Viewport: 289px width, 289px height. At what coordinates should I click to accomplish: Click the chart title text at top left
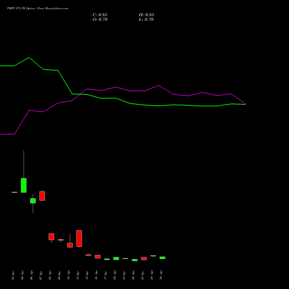(38, 9)
